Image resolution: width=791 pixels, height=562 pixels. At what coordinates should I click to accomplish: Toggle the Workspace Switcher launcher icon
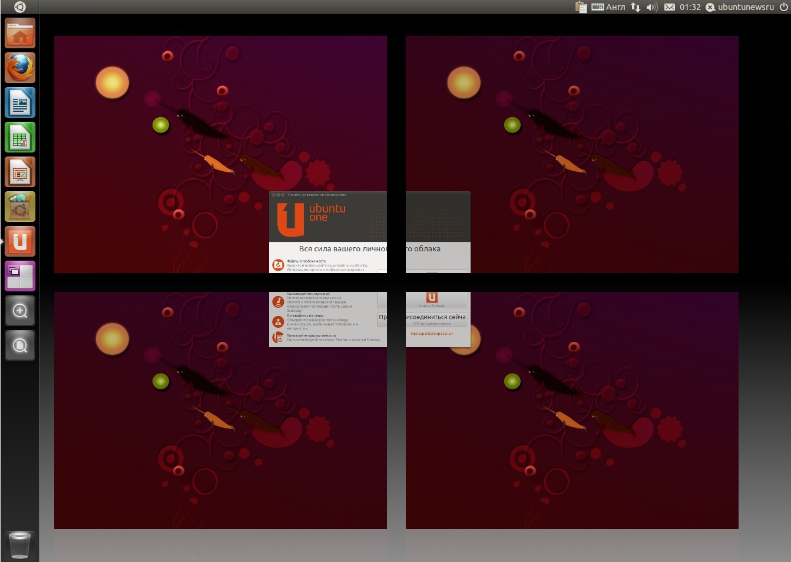20,276
